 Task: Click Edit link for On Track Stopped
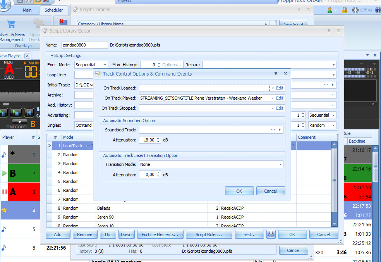280,108
